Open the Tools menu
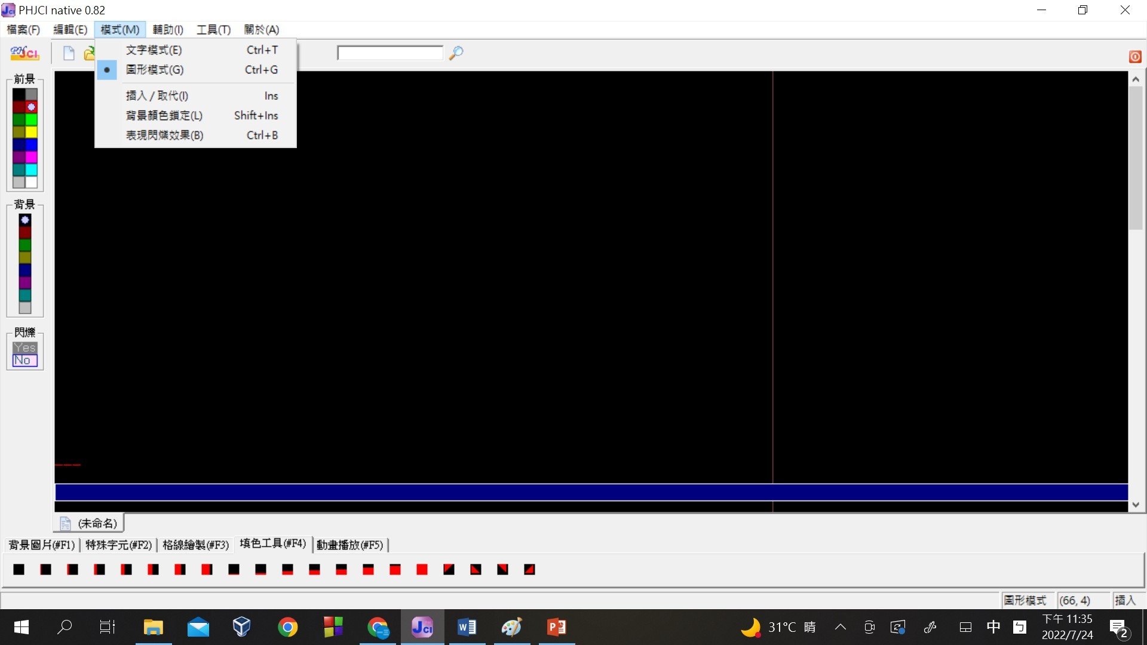Viewport: 1147px width, 645px height. pos(213,30)
